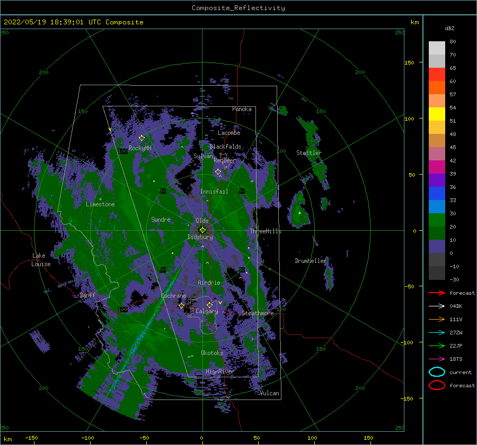Click the Innisfail label

click(x=214, y=192)
